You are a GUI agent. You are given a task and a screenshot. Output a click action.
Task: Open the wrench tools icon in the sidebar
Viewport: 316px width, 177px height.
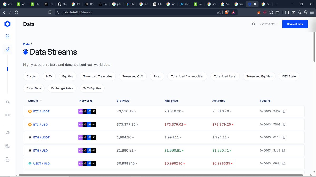(7, 133)
